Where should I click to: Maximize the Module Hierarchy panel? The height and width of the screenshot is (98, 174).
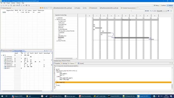tap(51, 8)
